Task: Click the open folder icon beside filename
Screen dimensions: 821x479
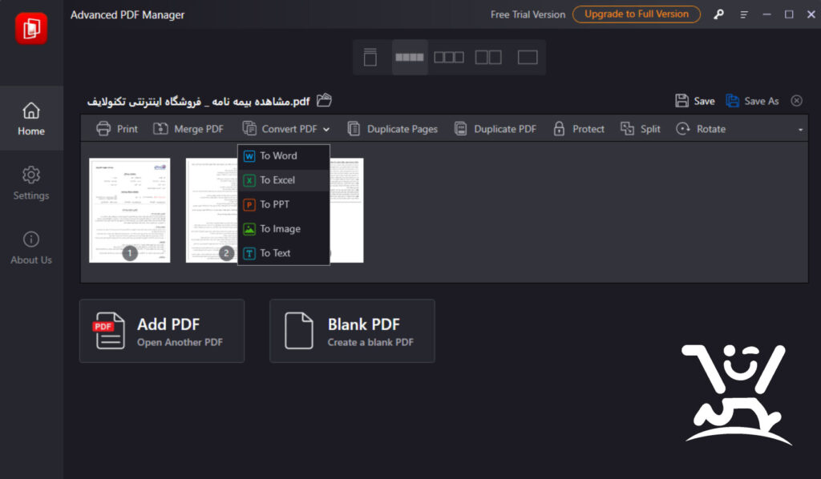Action: point(325,100)
